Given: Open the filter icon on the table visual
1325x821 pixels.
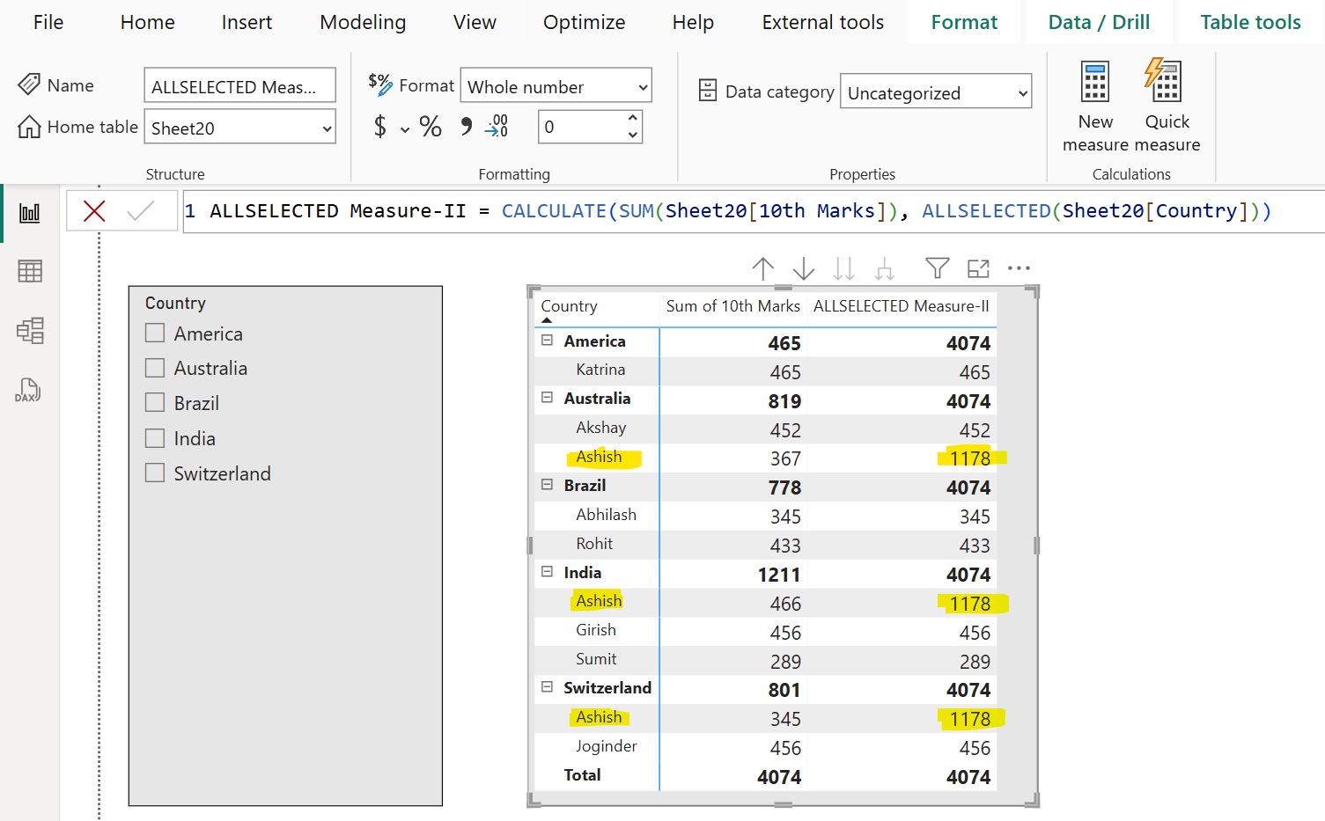Looking at the screenshot, I should 937,268.
